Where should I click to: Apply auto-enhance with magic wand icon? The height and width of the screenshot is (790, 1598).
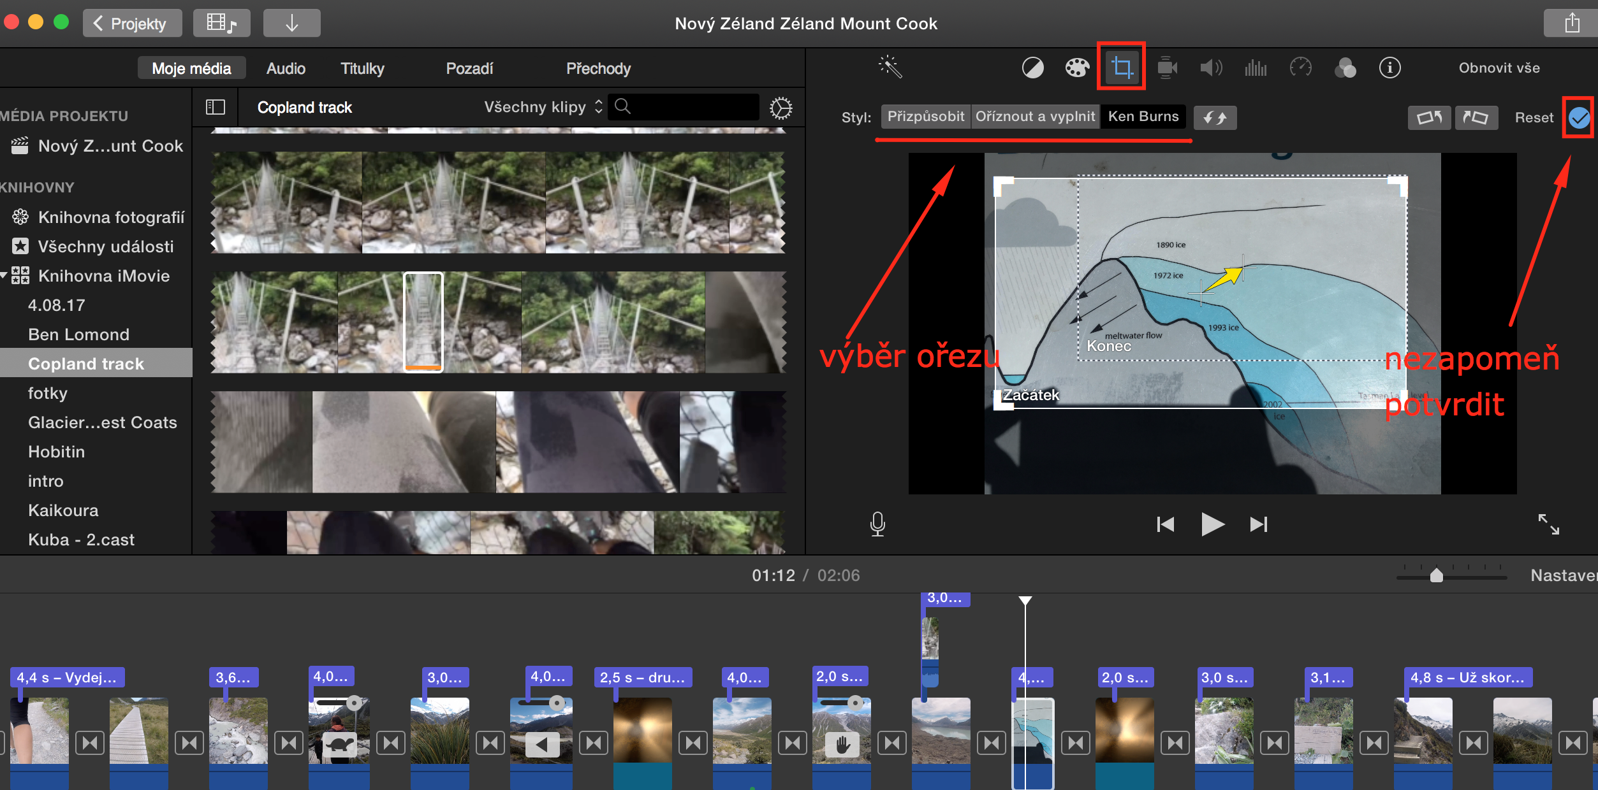(x=891, y=66)
